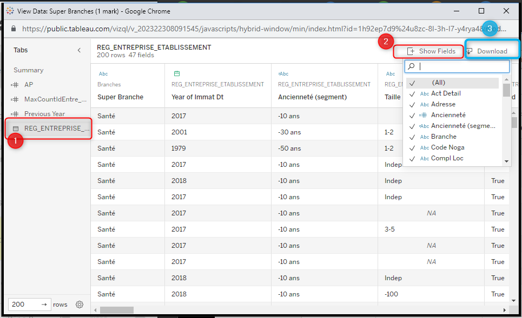Click the MaxCountIdEntre_ tab grid icon

15,99
